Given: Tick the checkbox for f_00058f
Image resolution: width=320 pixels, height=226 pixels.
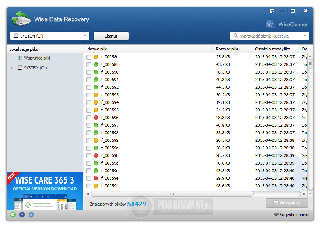Looking at the screenshot, I should pyautogui.click(x=89, y=65).
